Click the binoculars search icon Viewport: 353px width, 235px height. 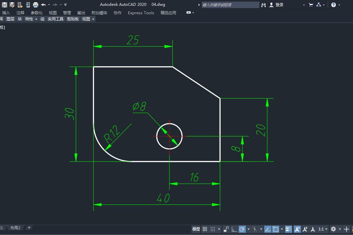tap(264, 5)
